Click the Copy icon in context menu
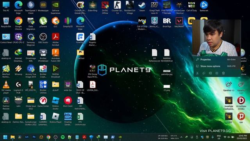 pyautogui.click(x=204, y=73)
